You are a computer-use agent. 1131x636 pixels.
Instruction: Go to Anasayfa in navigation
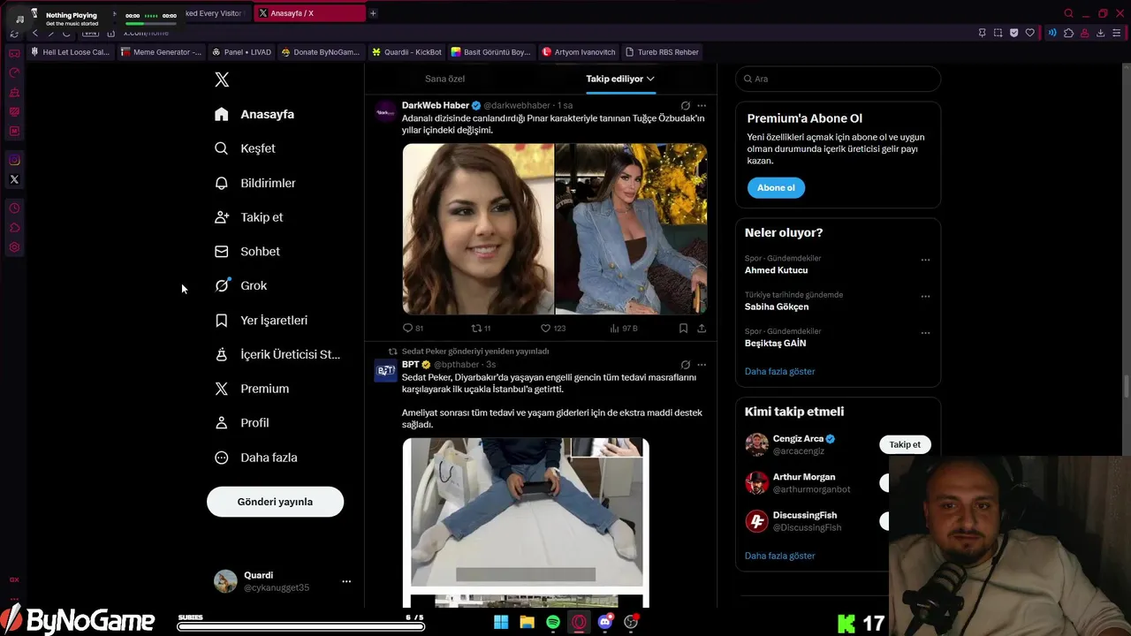click(254, 114)
